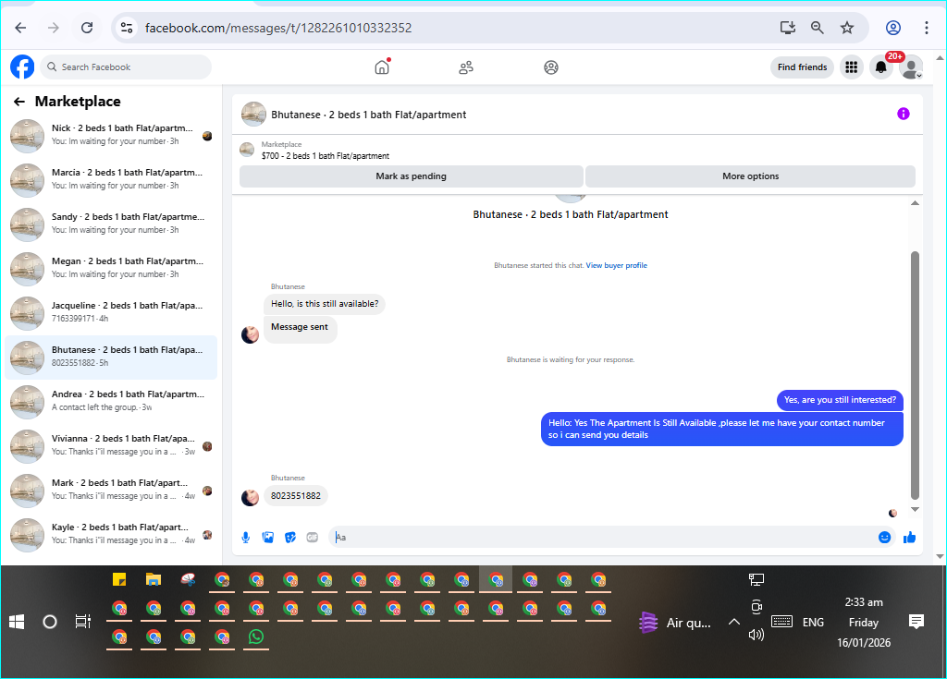Click the 8023551882 message bubble
The height and width of the screenshot is (679, 947).
[x=296, y=495]
